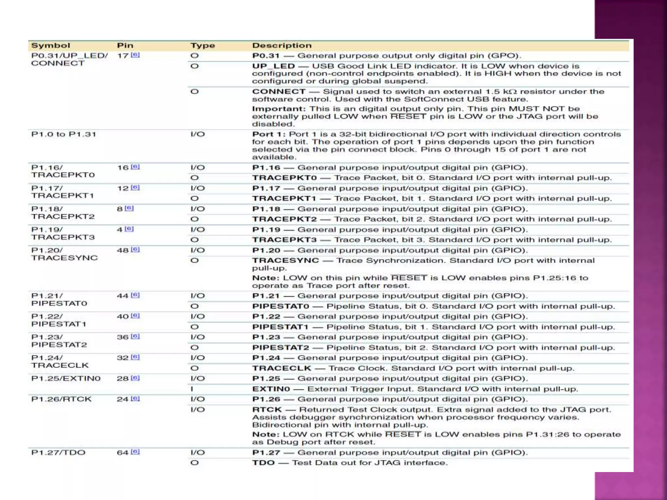Image resolution: width=667 pixels, height=500 pixels.
Task: Click footnote [6] link beside pin 12
Action: (135, 187)
